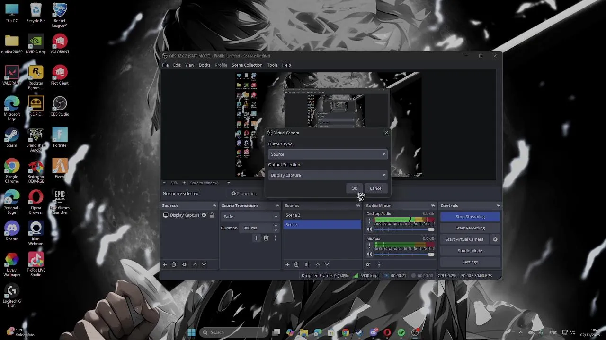The width and height of the screenshot is (606, 340).
Task: Open Settings from Controls panel
Action: [470, 262]
